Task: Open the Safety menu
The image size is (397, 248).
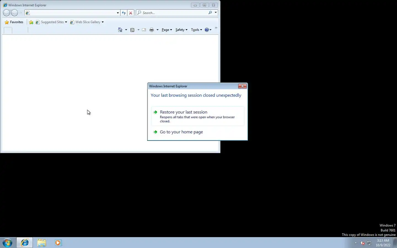Action: pos(181,30)
